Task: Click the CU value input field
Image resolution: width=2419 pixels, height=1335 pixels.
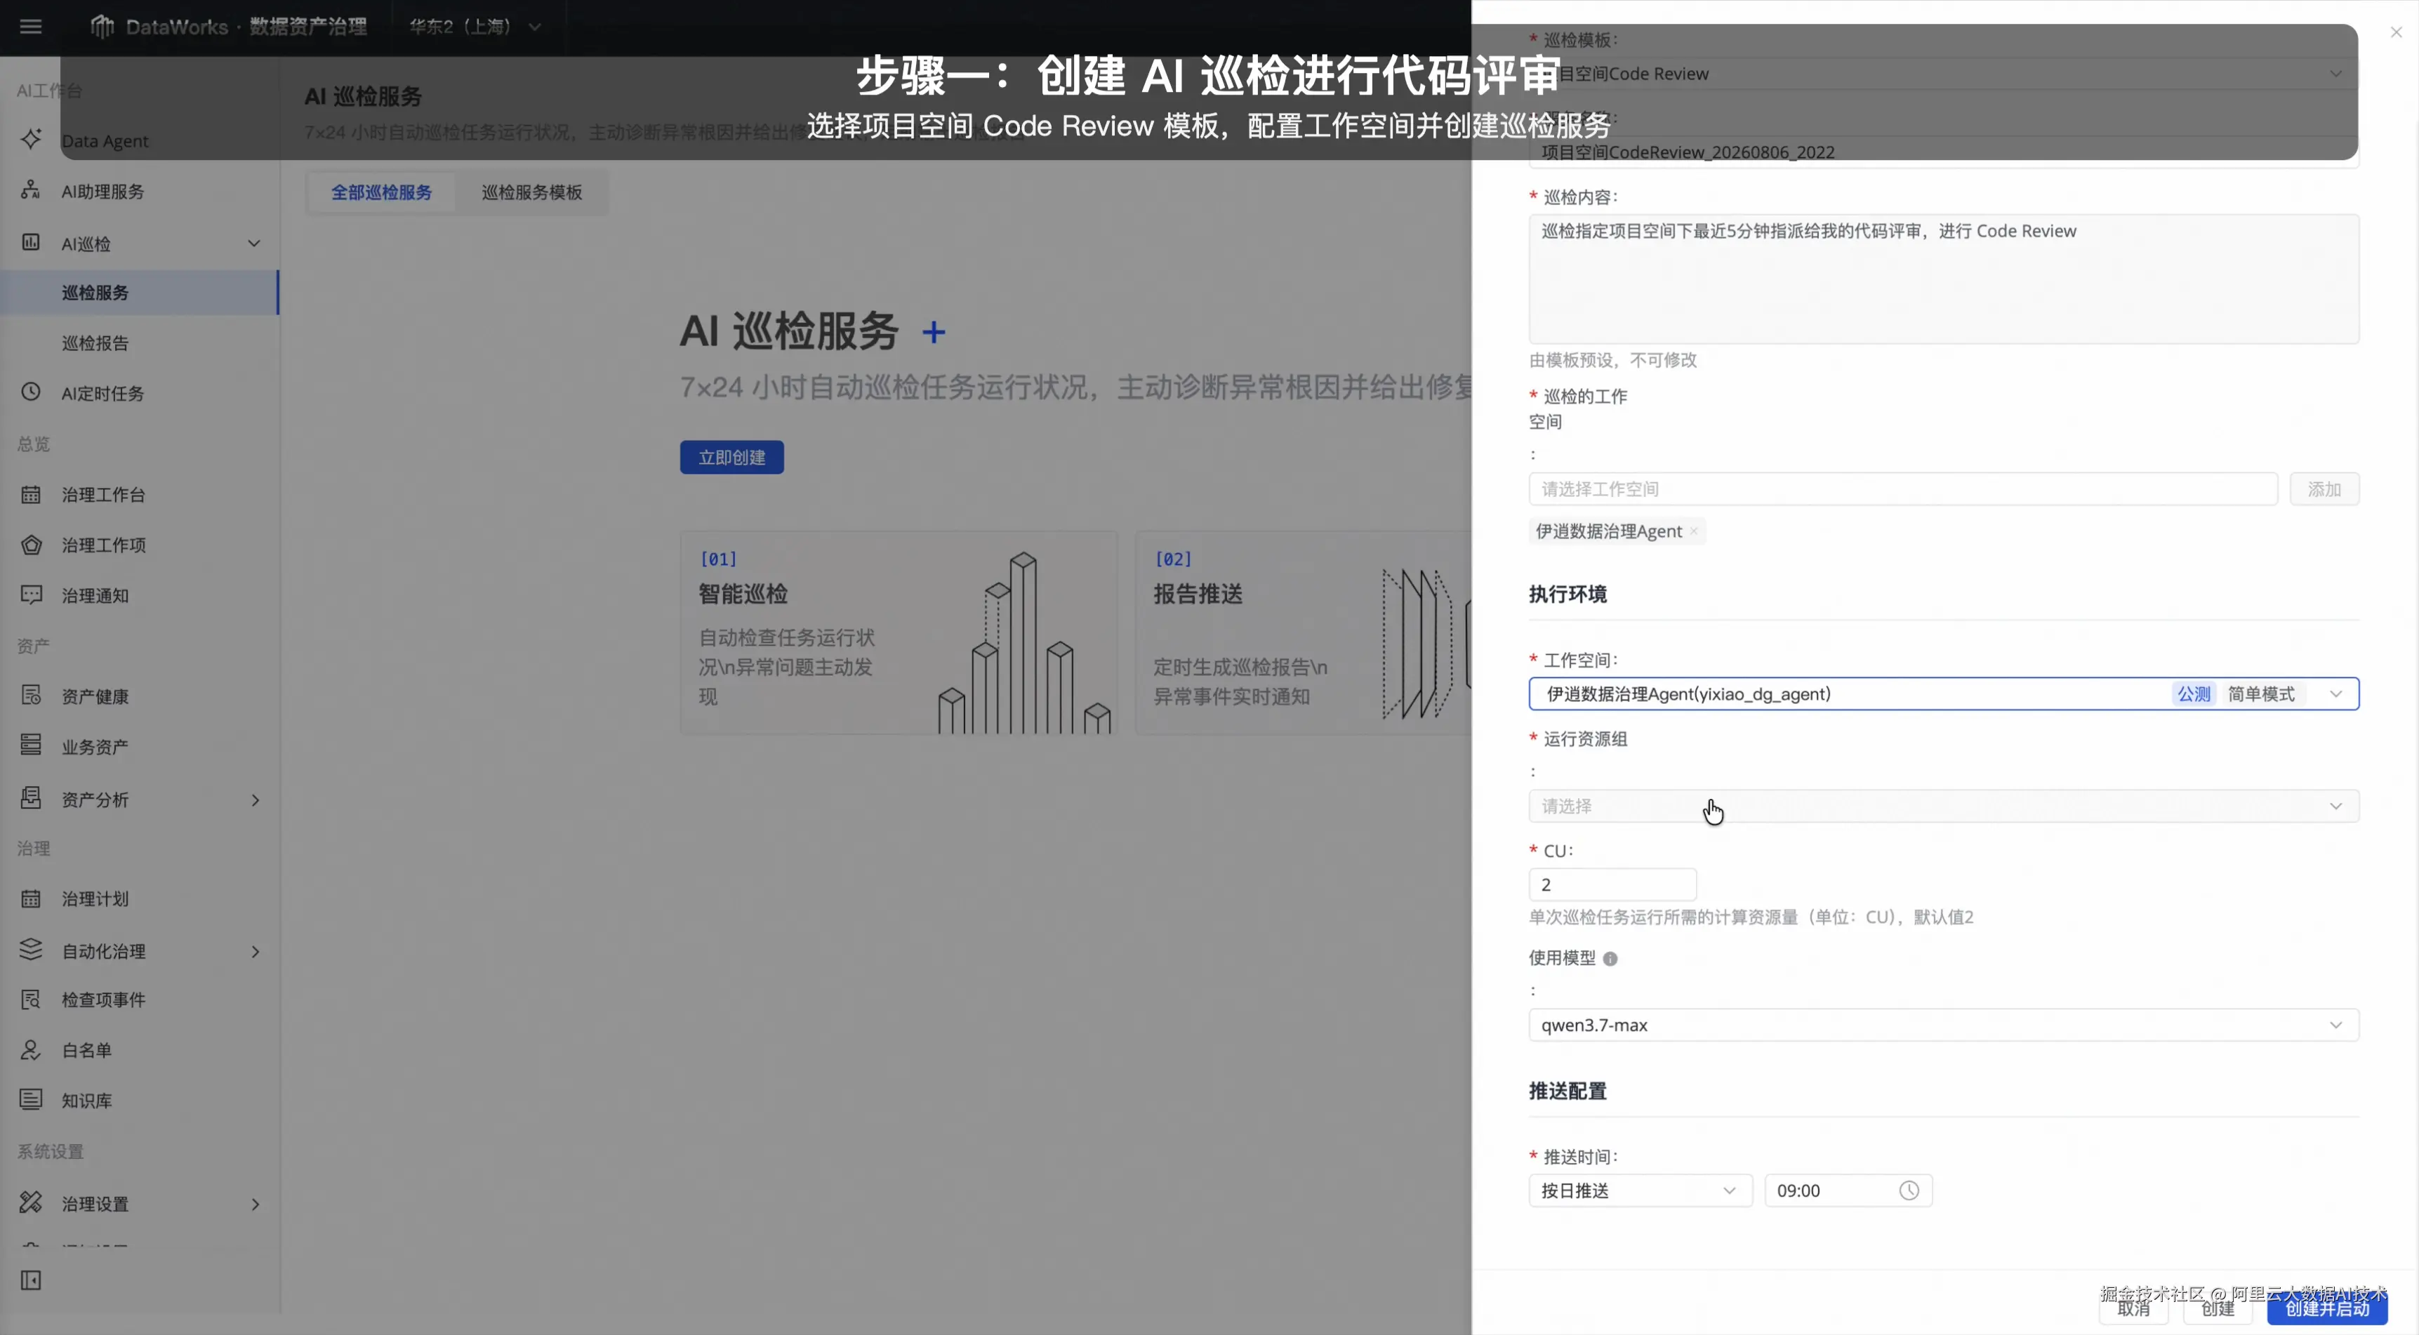Action: (1612, 884)
